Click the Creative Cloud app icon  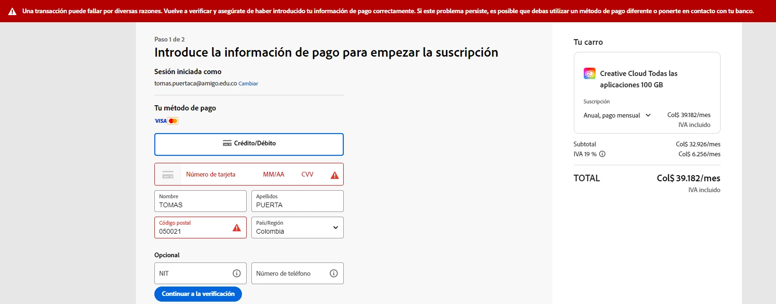click(x=589, y=74)
